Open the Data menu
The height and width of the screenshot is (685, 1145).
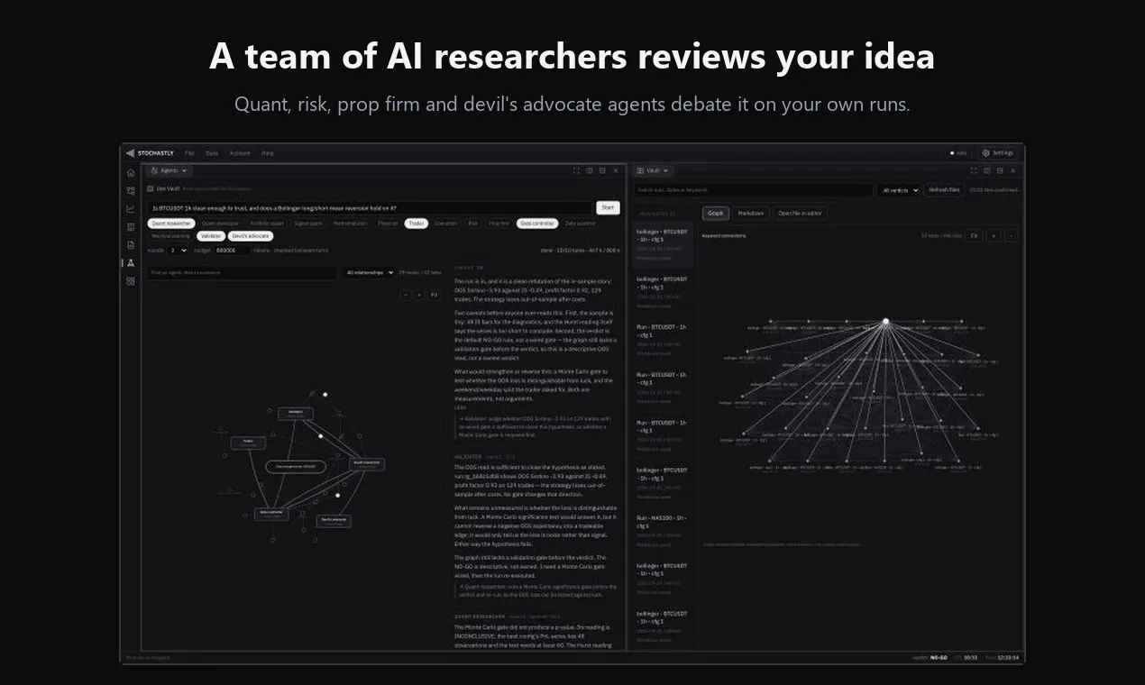point(212,153)
